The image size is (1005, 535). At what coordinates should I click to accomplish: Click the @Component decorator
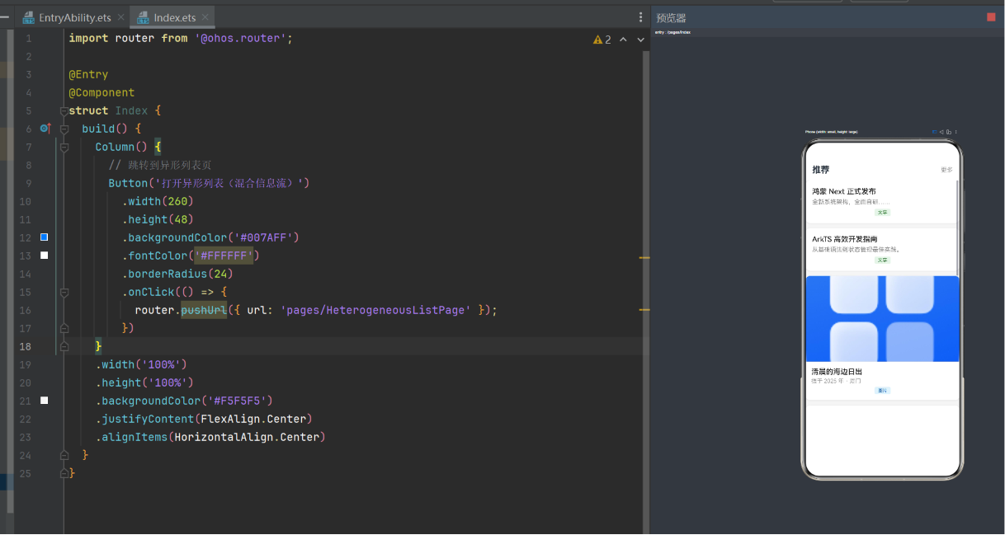tap(101, 92)
